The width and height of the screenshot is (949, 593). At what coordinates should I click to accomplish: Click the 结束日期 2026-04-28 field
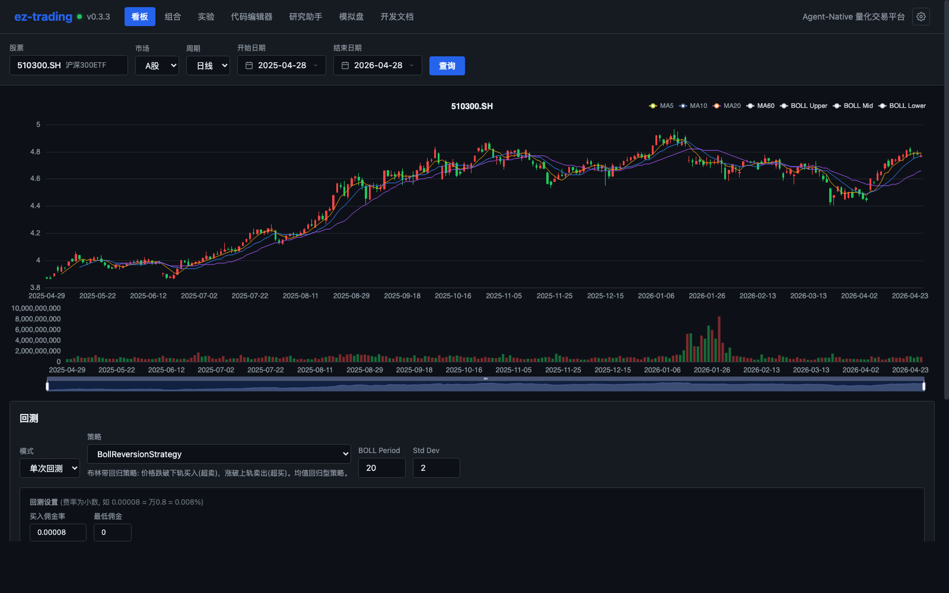point(378,65)
